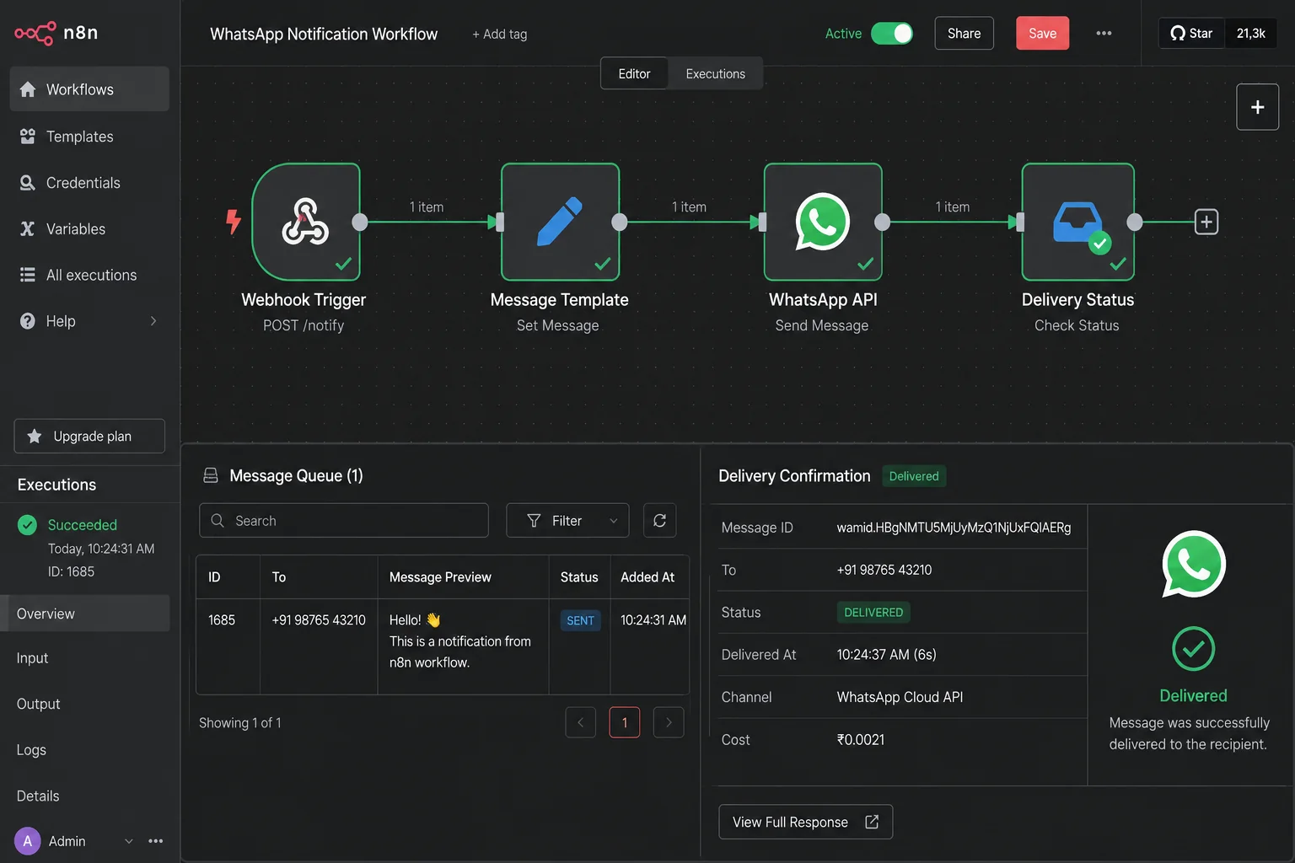This screenshot has height=863, width=1295.
Task: Click the Delivered At time 10:24:37 AM (6s)
Action: point(886,655)
